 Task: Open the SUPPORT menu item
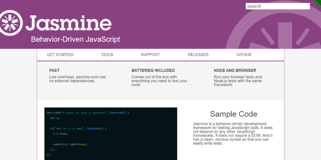[x=150, y=55]
